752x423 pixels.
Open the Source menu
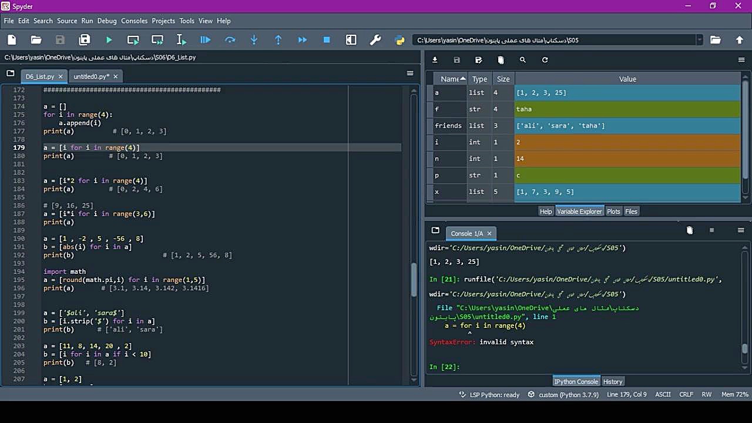point(67,21)
